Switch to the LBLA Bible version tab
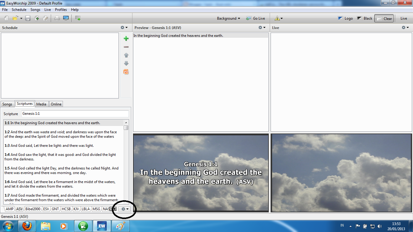This screenshot has width=413, height=232. pyautogui.click(x=86, y=209)
